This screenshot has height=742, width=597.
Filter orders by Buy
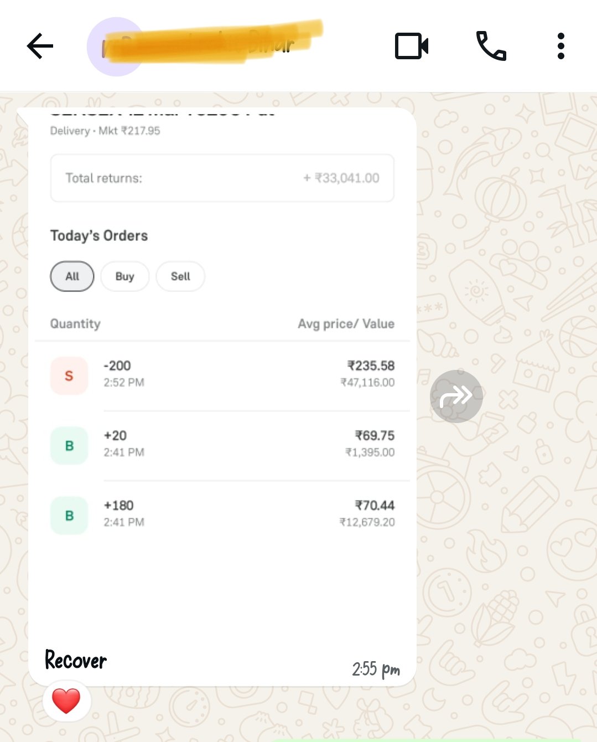pos(124,276)
